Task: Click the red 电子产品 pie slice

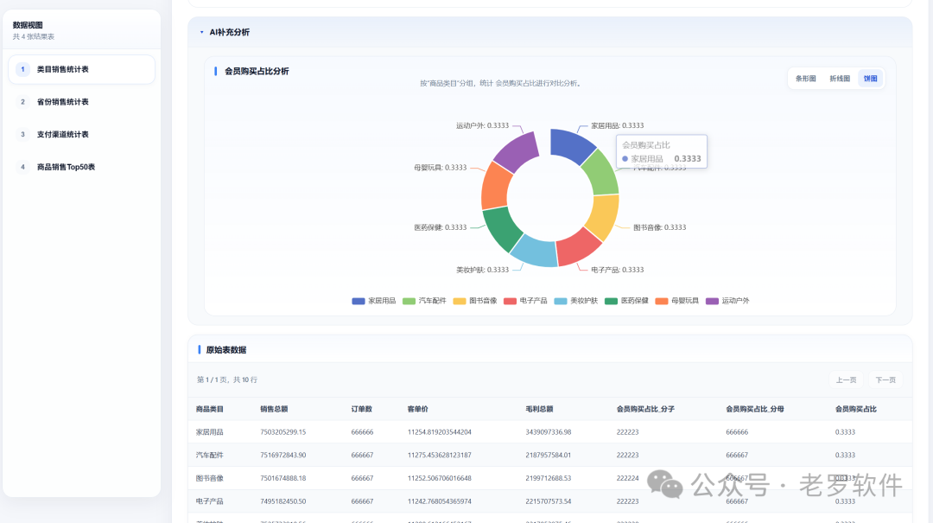Action: click(578, 248)
